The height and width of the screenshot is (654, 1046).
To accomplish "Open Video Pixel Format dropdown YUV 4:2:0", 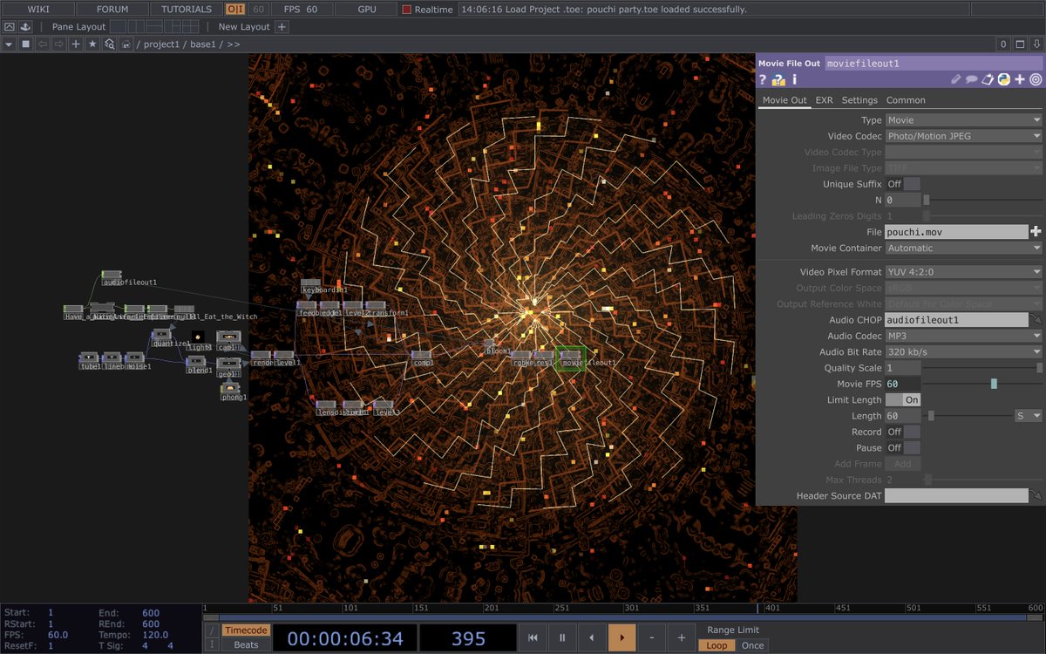I will pyautogui.click(x=964, y=272).
